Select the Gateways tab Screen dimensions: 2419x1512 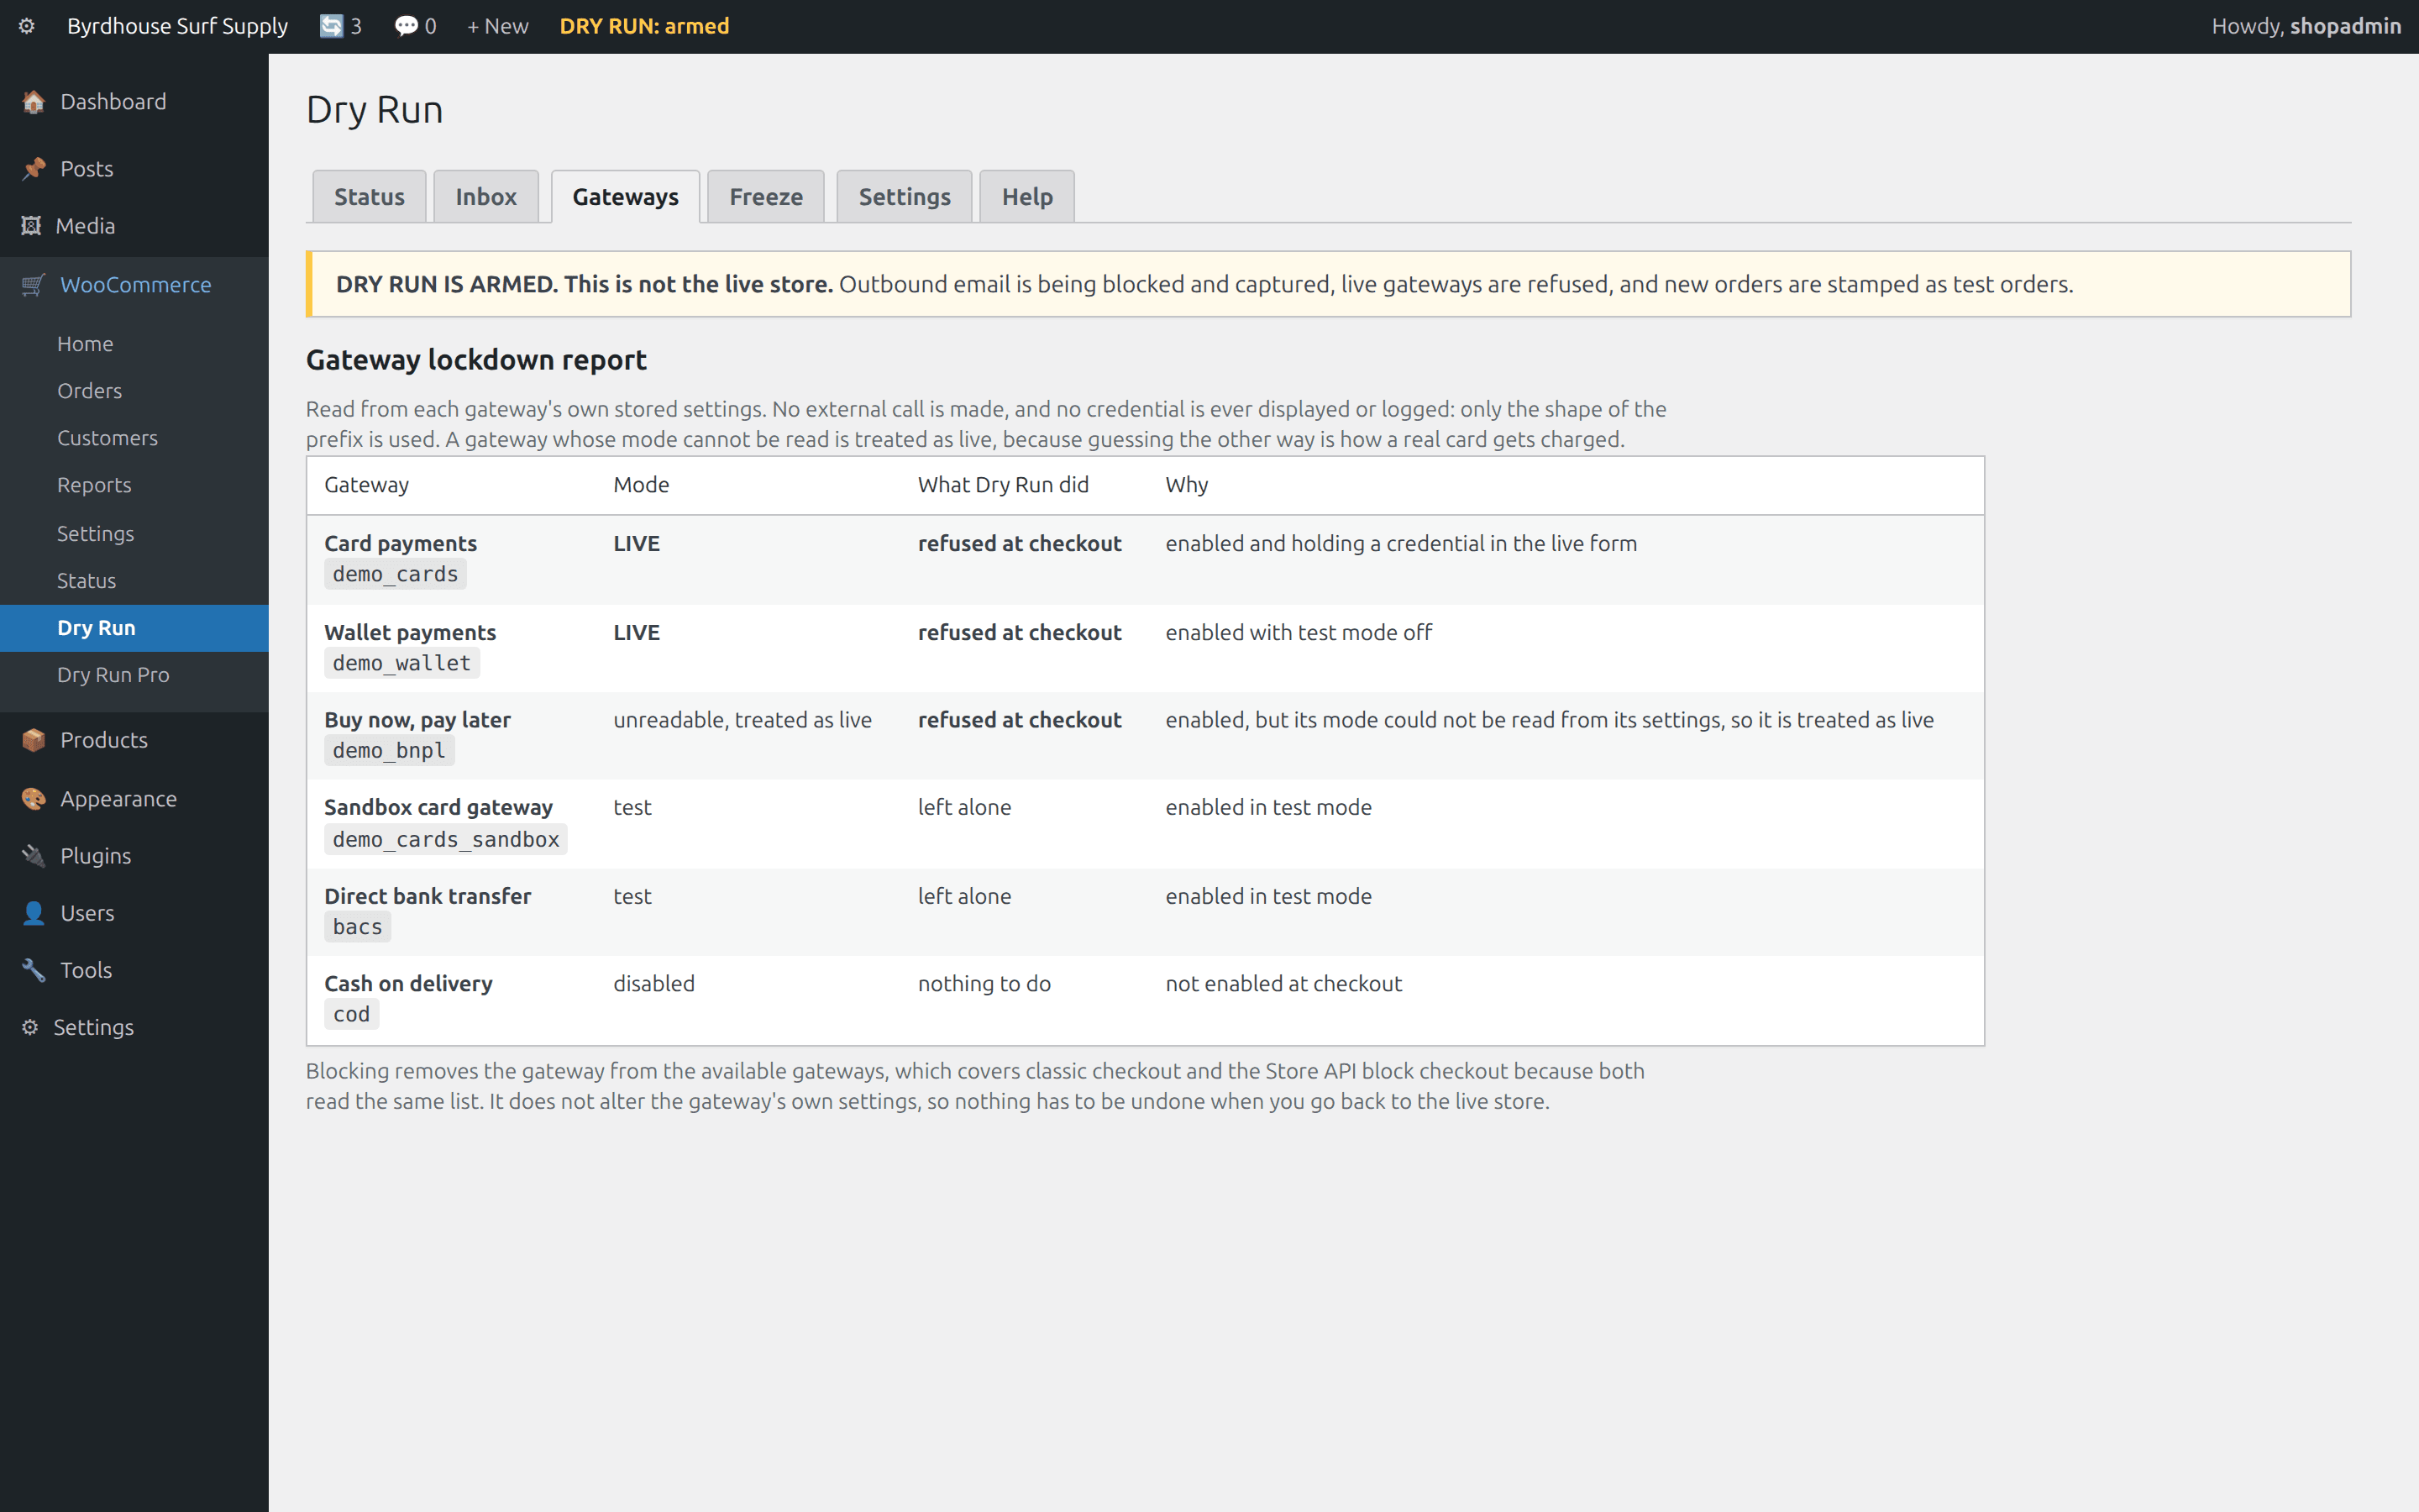tap(625, 196)
